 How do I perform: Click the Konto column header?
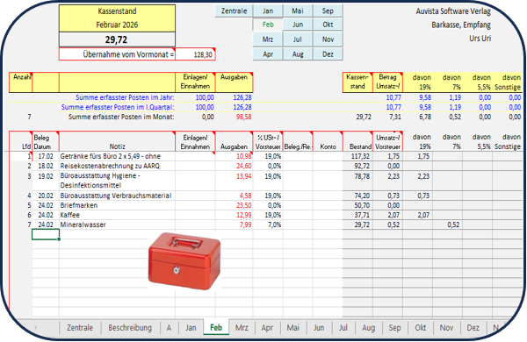328,141
